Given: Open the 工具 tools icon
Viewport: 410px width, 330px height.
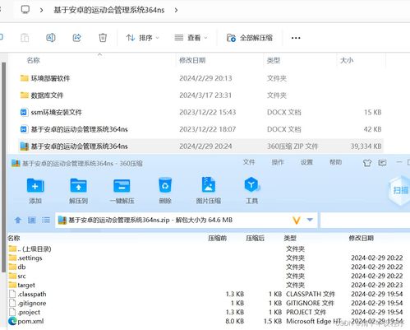Looking at the screenshot, I should coord(251,185).
